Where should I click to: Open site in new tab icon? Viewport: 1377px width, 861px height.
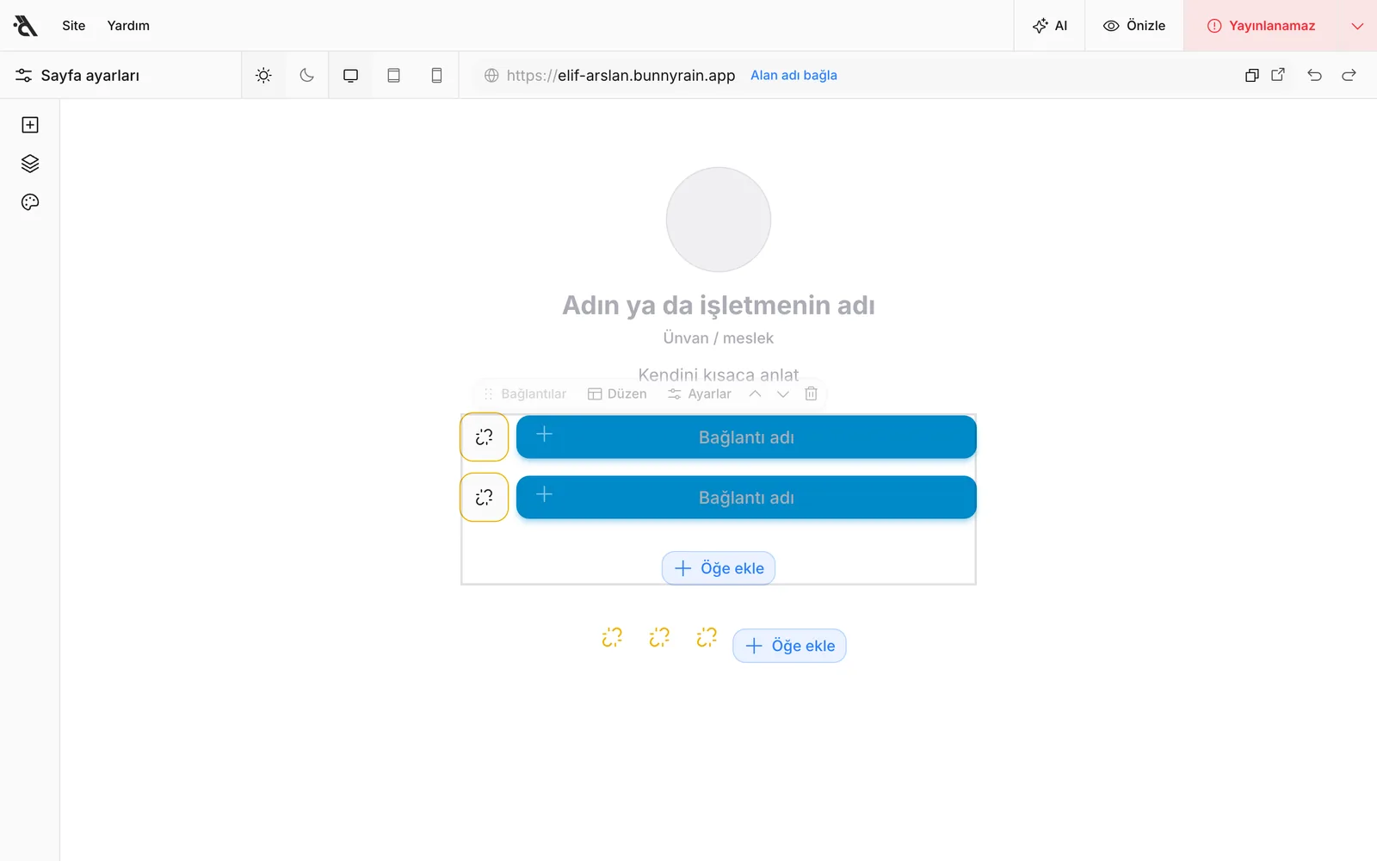[1278, 75]
